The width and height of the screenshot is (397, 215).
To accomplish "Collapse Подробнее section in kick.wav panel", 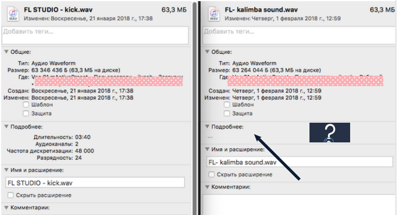I will click(6, 127).
